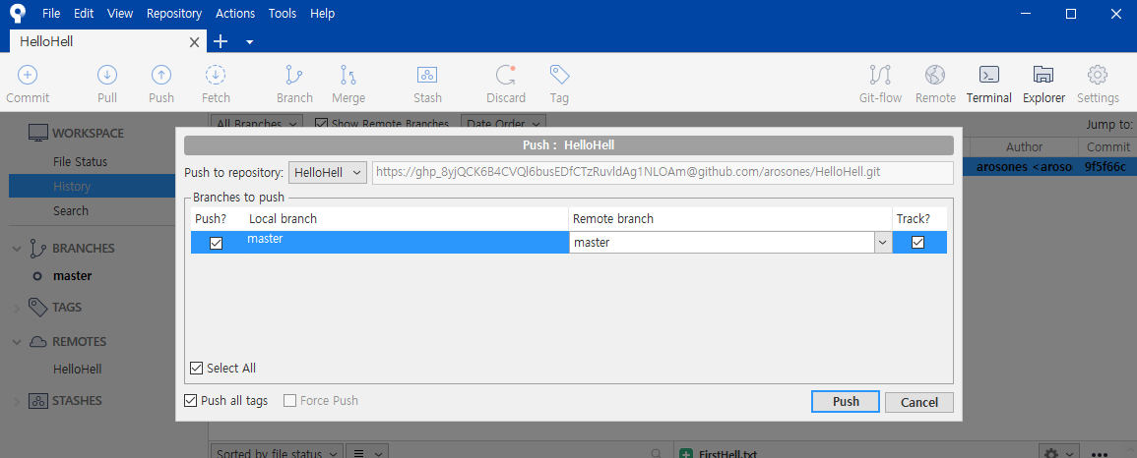Click the file search magnifier icon
1137x458 pixels.
(x=656, y=454)
